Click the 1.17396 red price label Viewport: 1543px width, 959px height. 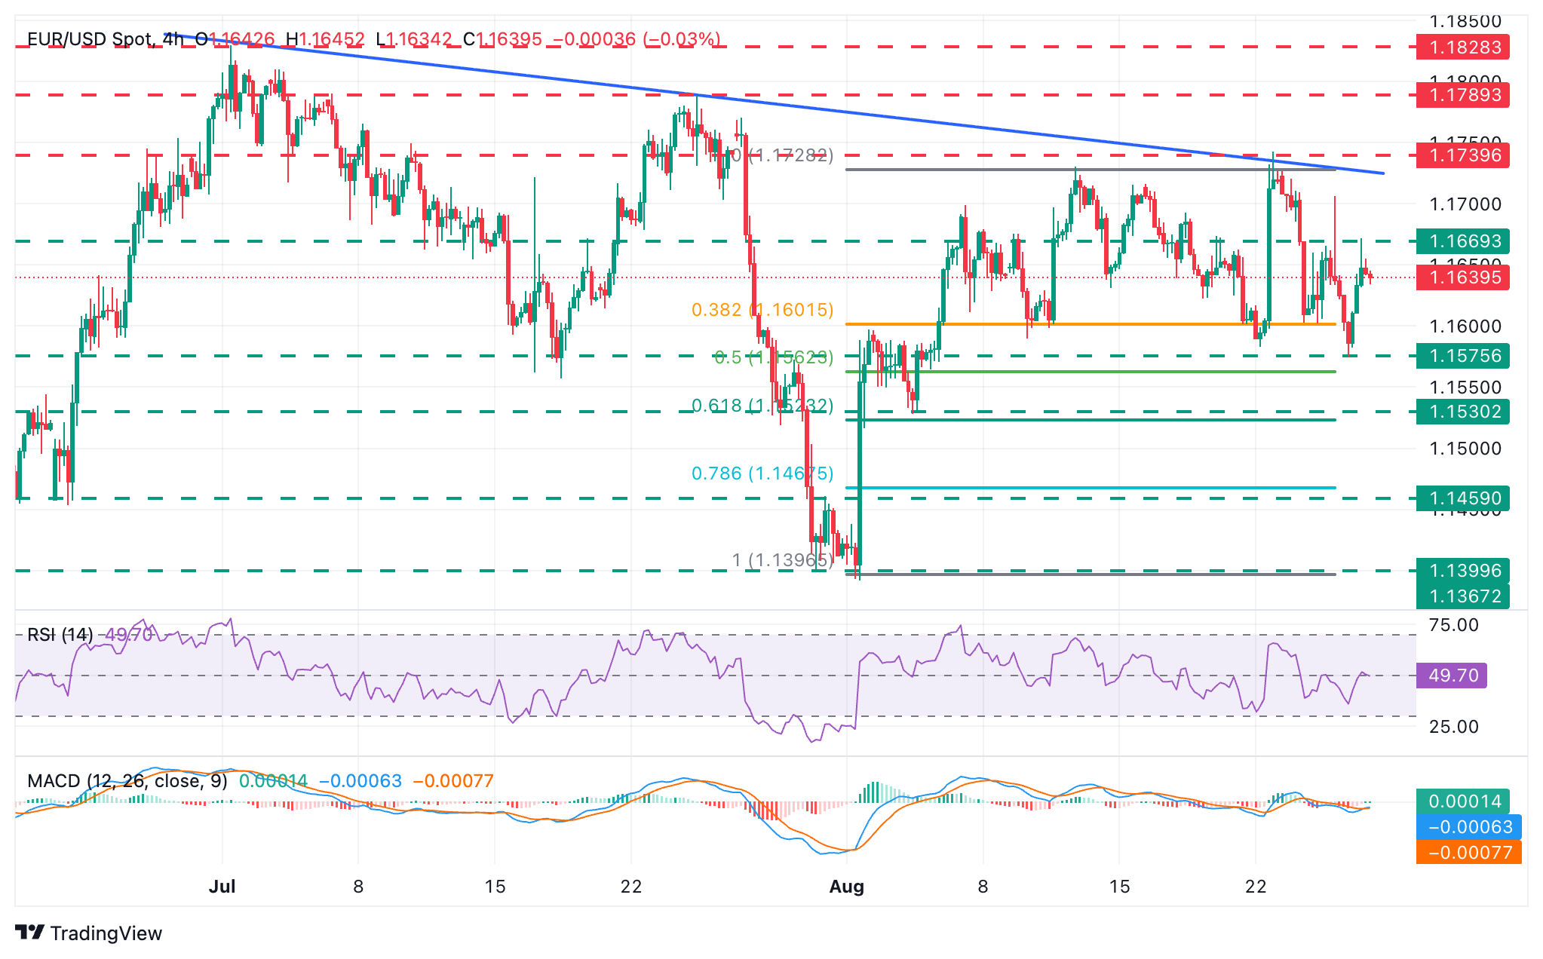pyautogui.click(x=1463, y=155)
